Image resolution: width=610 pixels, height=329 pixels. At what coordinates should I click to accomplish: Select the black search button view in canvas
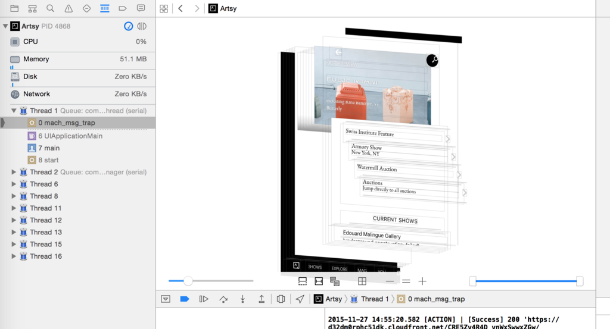pyautogui.click(x=432, y=60)
